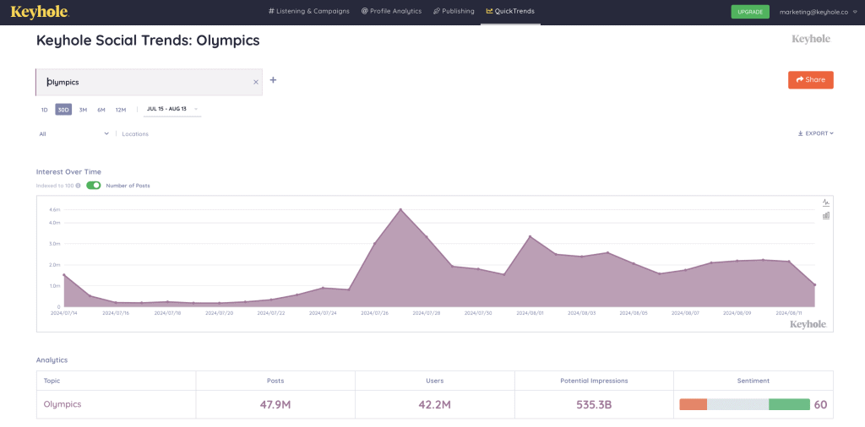Switch chart to line graph view icon

pyautogui.click(x=826, y=203)
